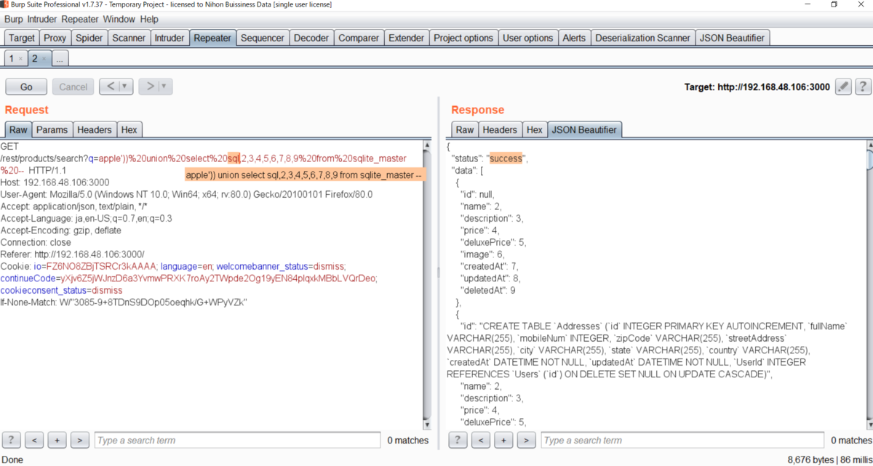Open the User options tab
The image size is (873, 466).
tap(528, 38)
